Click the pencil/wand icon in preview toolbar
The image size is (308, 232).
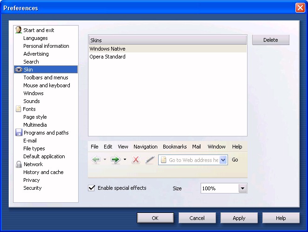pos(149,160)
